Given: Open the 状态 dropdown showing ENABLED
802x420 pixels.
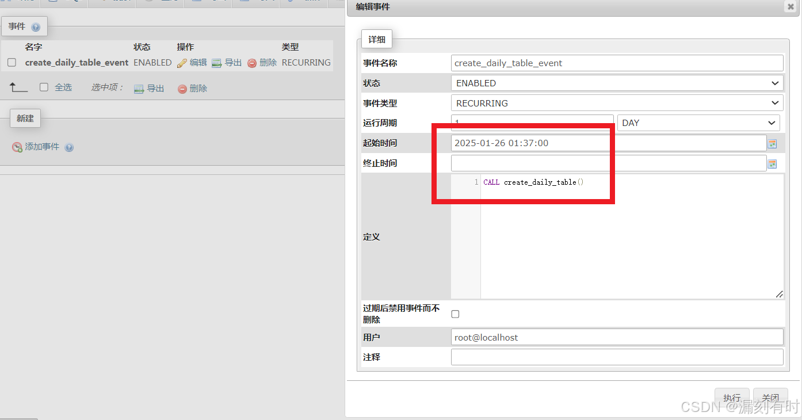Looking at the screenshot, I should [617, 83].
